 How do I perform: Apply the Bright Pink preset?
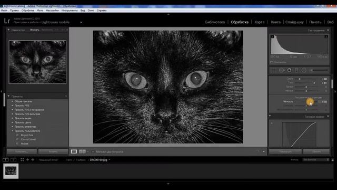[27, 135]
